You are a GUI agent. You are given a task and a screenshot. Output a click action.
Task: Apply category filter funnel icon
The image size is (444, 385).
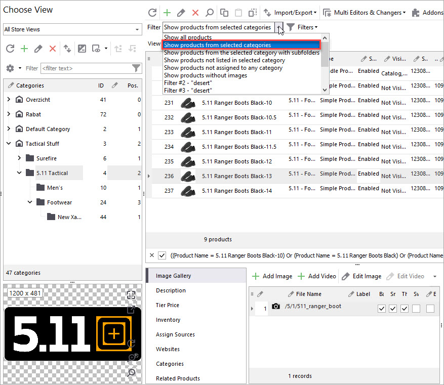pyautogui.click(x=136, y=68)
